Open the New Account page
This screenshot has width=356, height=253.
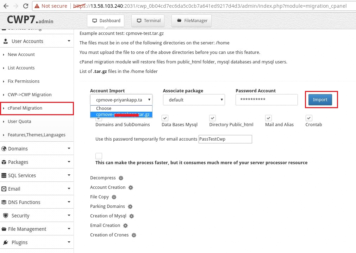[21, 54]
